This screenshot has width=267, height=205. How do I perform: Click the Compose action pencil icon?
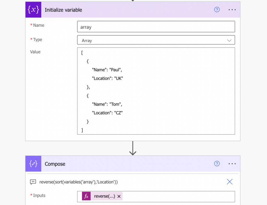(x=33, y=164)
